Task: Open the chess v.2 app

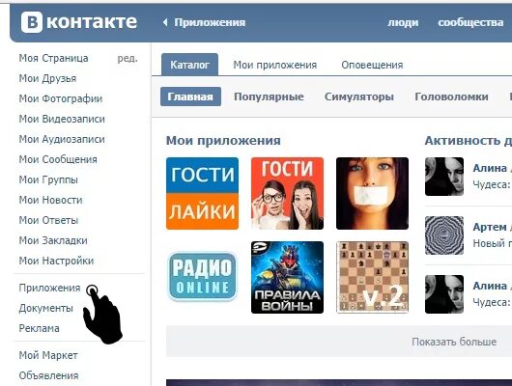Action: (x=372, y=277)
